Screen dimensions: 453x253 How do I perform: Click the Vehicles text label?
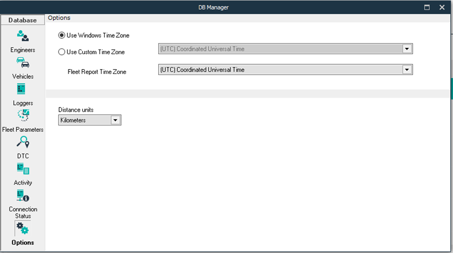(23, 77)
